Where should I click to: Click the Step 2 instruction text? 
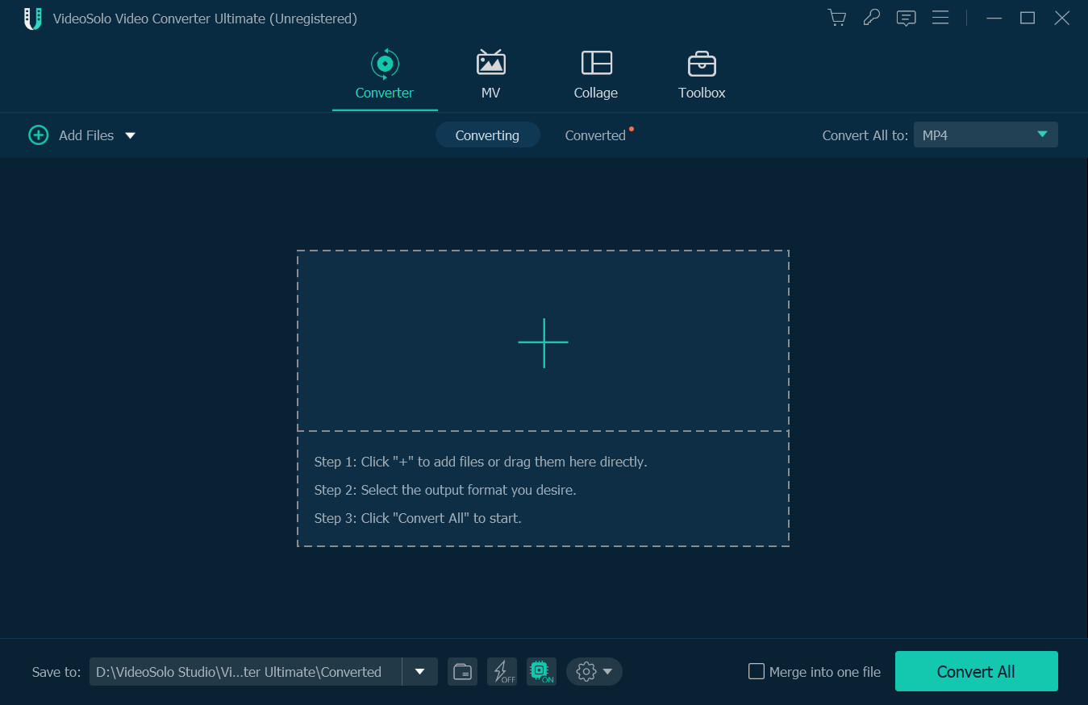click(x=445, y=490)
